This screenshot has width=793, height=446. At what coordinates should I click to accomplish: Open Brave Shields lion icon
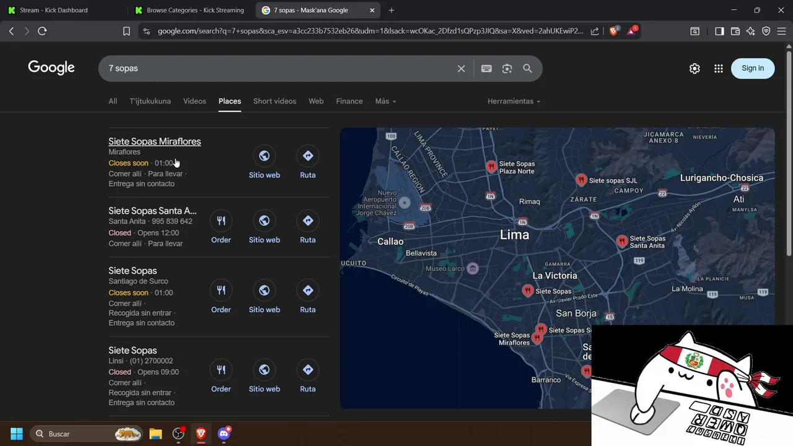[614, 31]
